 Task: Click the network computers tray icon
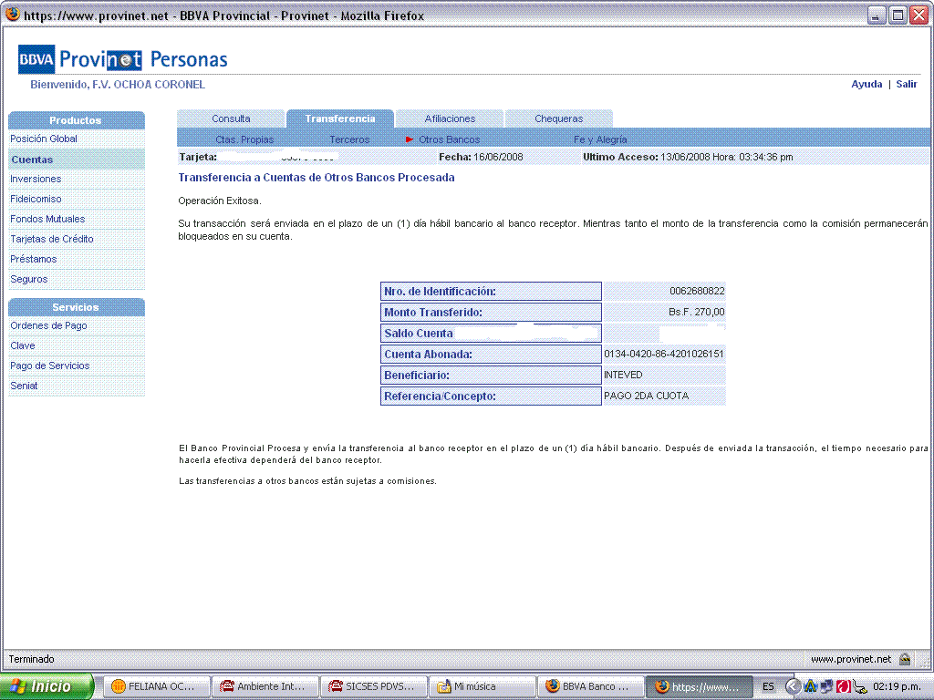[x=826, y=686]
